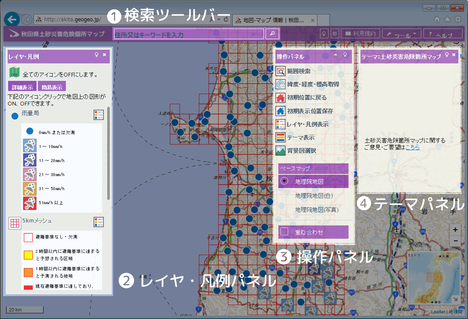Select the 地理院地図 base map radio
468x319 pixels.
285,181
